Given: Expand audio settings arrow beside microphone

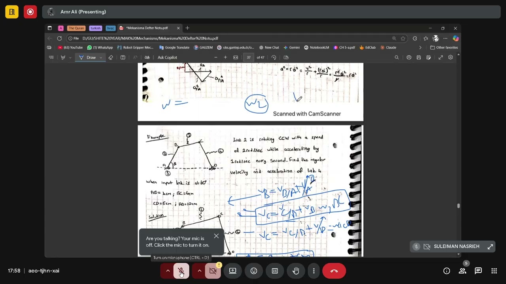Looking at the screenshot, I should click(x=168, y=271).
